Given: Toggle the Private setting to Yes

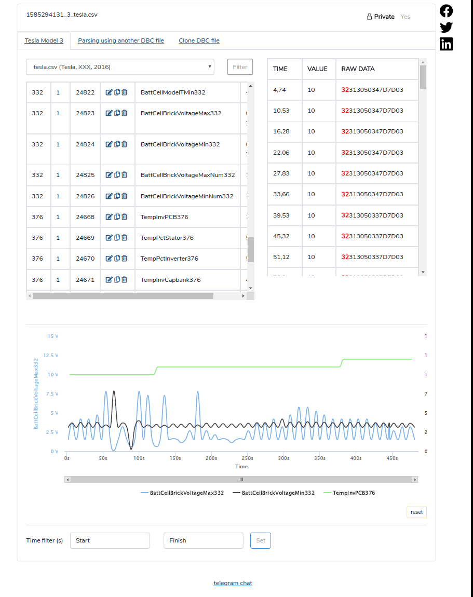Looking at the screenshot, I should [405, 16].
